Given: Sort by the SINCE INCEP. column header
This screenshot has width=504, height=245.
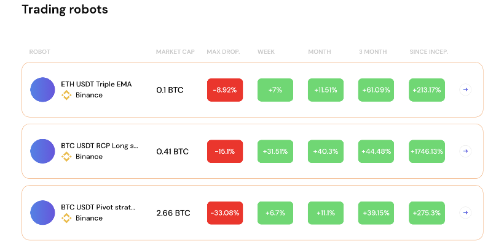Looking at the screenshot, I should click(x=428, y=52).
